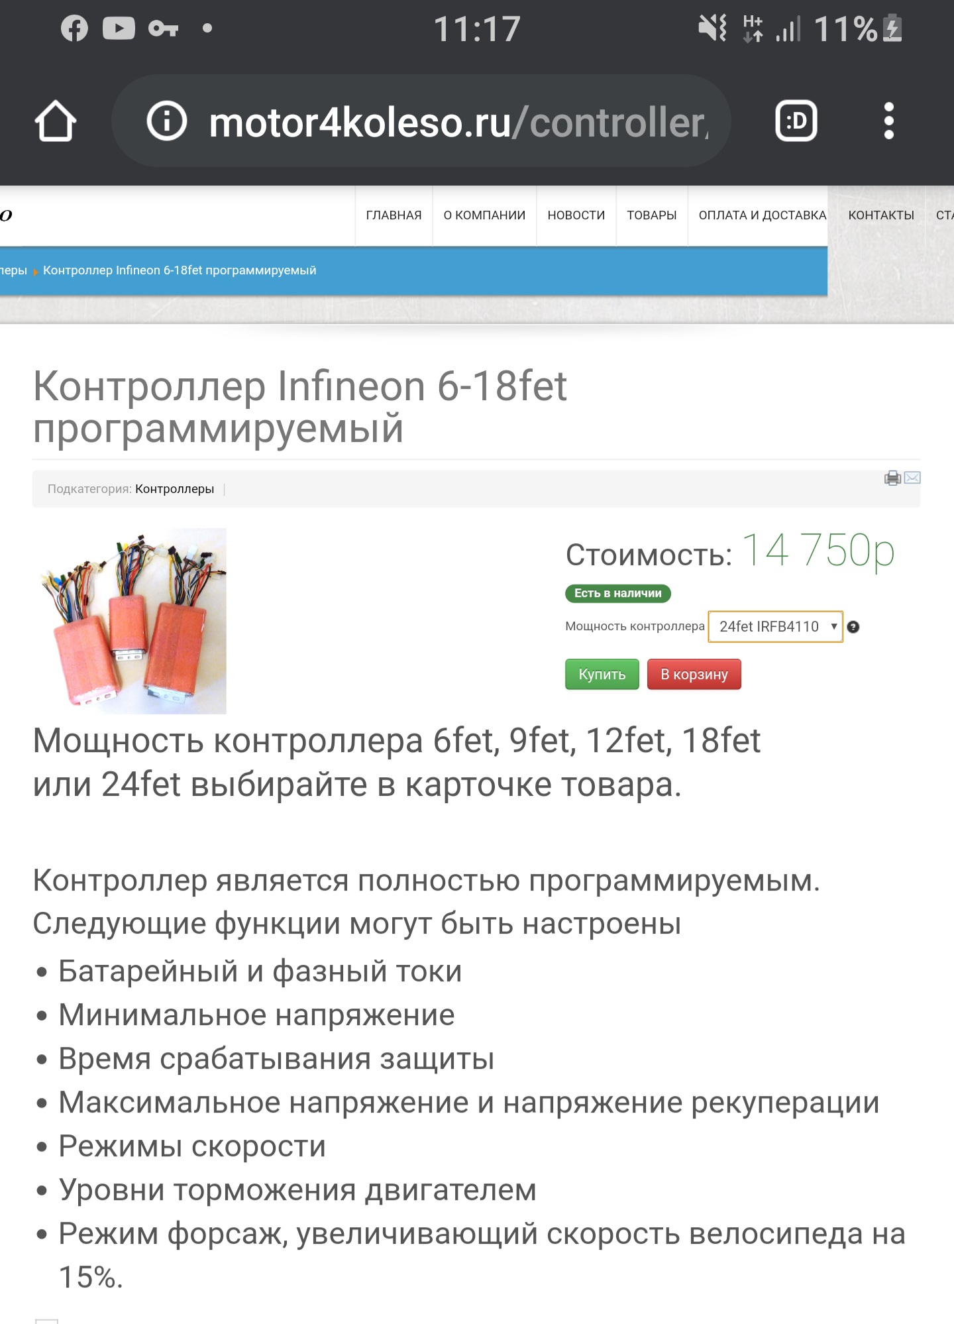The width and height of the screenshot is (954, 1324).
Task: Click the Режим форсаж list item
Action: tap(482, 1256)
